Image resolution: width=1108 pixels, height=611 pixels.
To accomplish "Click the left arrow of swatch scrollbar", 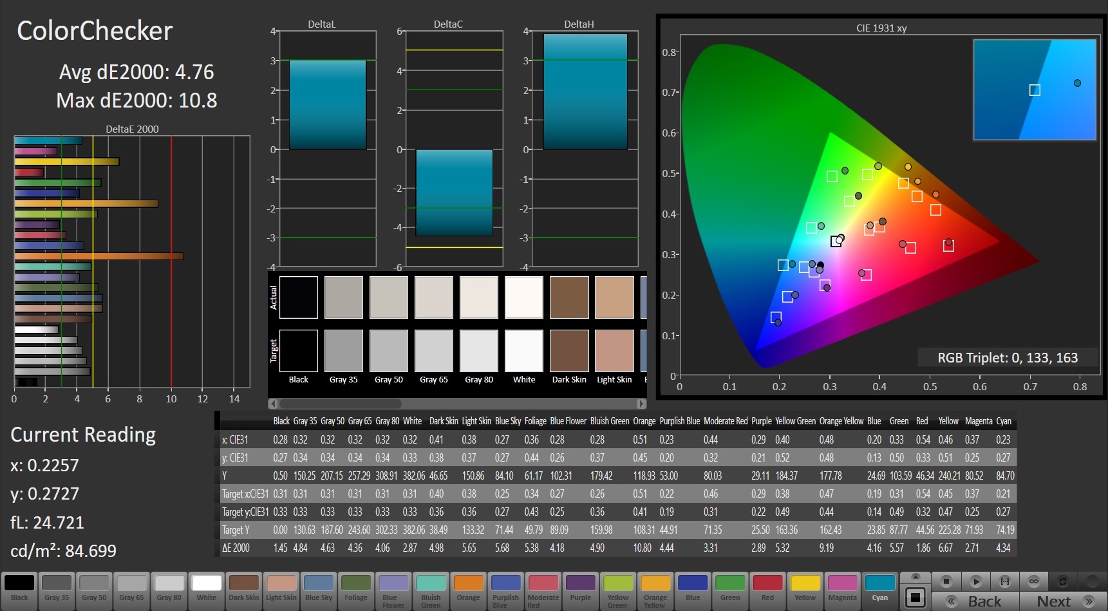I will click(x=274, y=404).
